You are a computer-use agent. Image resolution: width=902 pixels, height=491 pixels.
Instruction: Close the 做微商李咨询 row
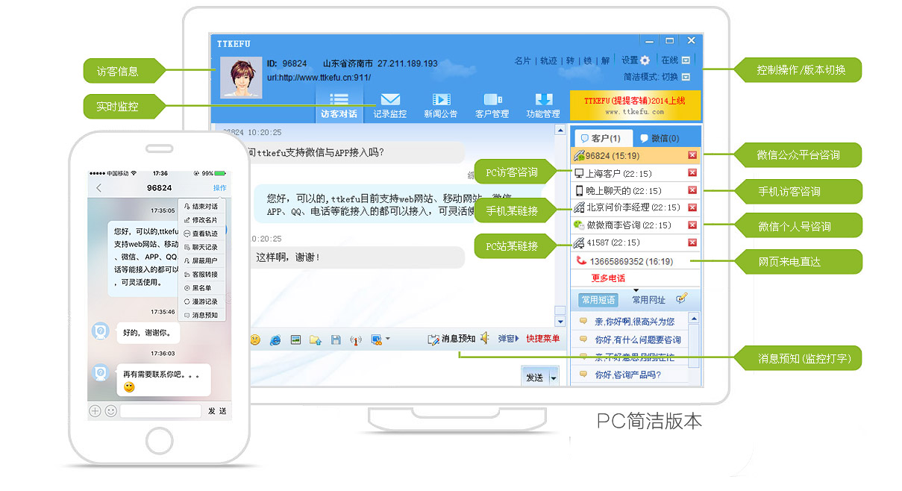click(692, 225)
